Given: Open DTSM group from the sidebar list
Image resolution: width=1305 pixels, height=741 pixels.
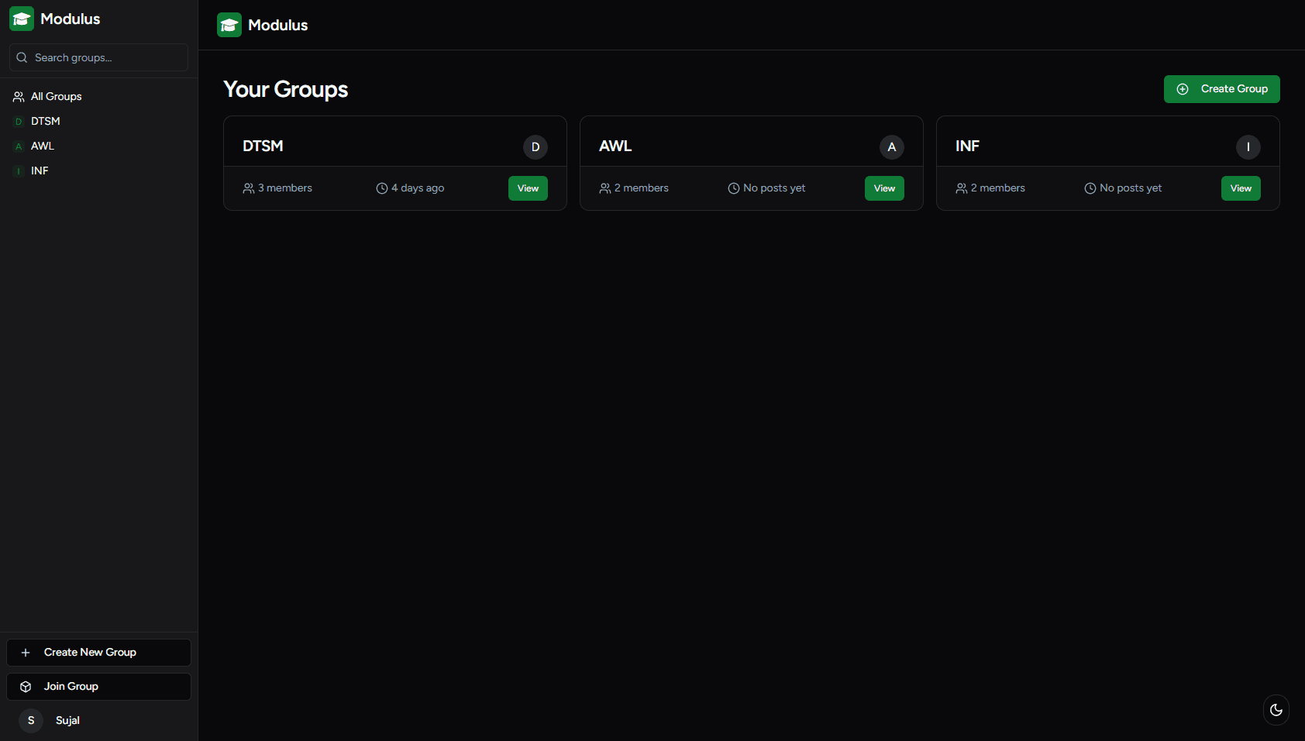Looking at the screenshot, I should tap(45, 121).
